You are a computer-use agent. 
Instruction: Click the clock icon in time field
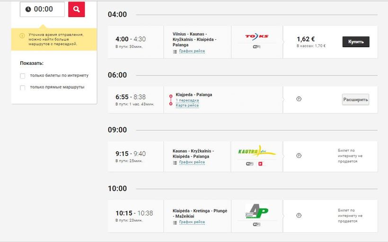point(28,9)
